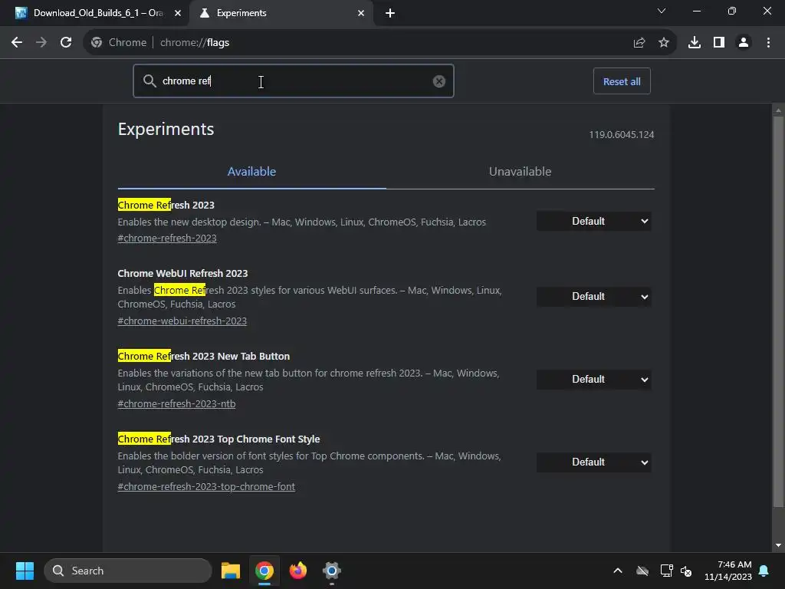This screenshot has height=589, width=785.
Task: Click Chrome Refresh 2023 Top Chrome Font Style title
Action: pyautogui.click(x=218, y=439)
